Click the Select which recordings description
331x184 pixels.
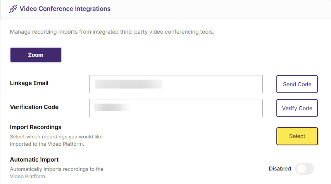pos(56,140)
